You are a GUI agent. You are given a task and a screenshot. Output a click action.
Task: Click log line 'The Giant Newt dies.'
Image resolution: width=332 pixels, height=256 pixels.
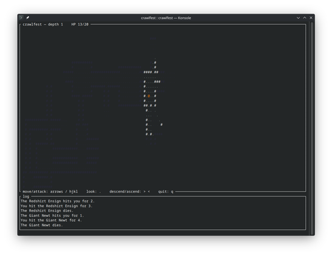click(42, 225)
